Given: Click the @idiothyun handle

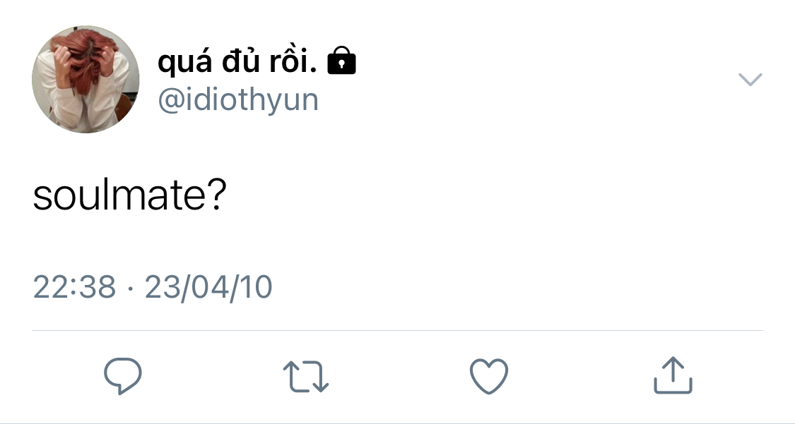Looking at the screenshot, I should coord(238,100).
